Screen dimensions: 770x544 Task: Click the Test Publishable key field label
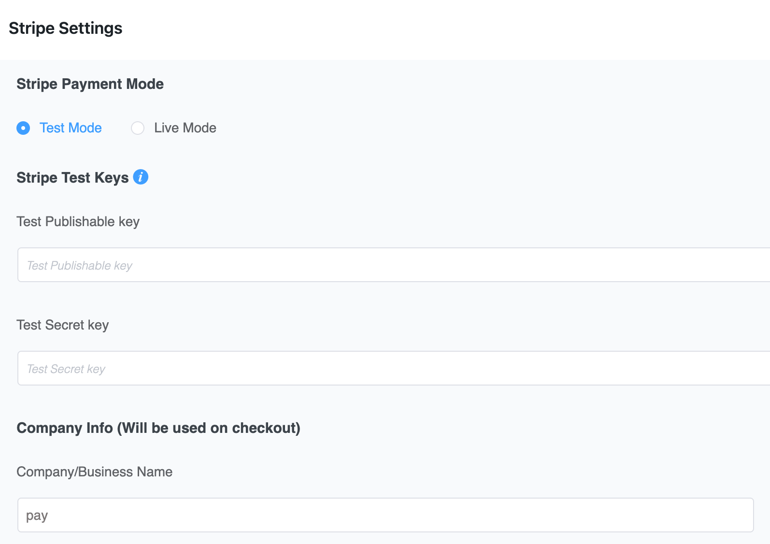click(x=78, y=222)
